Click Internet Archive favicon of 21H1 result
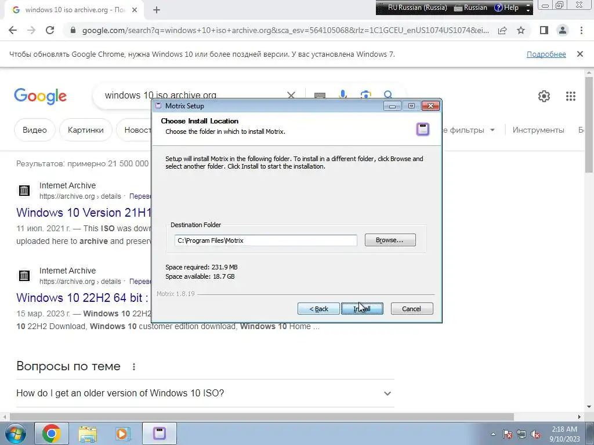Image resolution: width=594 pixels, height=445 pixels. [x=24, y=190]
